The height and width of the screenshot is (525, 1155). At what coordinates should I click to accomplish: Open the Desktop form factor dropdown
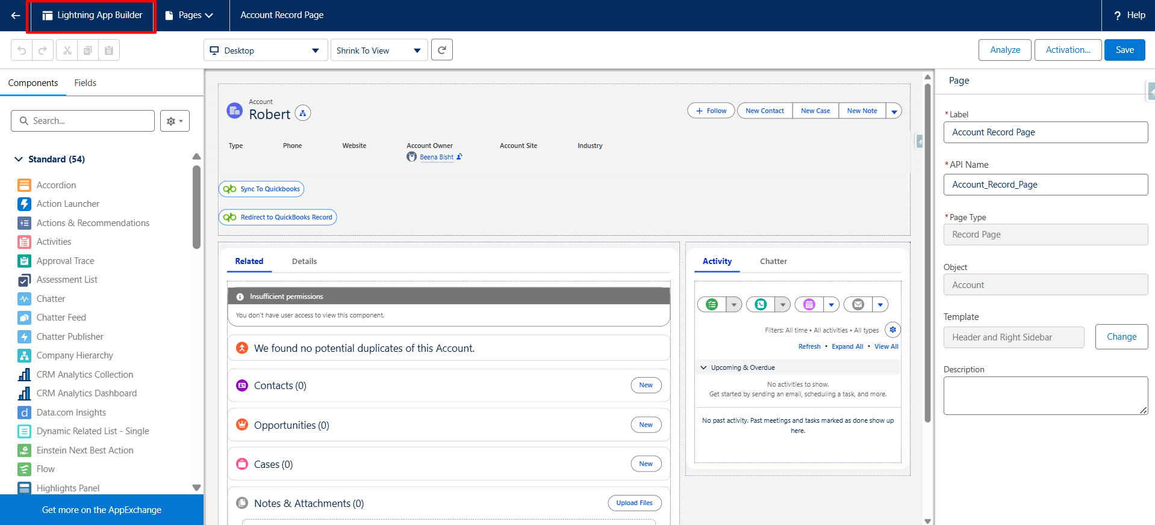point(265,51)
